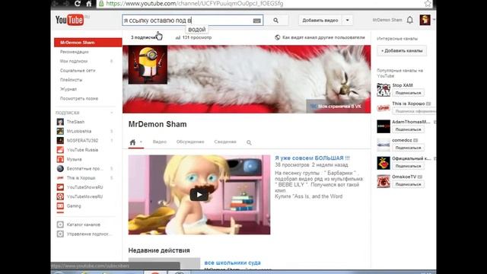Screen dimensions: 487x274
Task: Open YouTubeMoviesRU subscription
Action: click(x=84, y=196)
